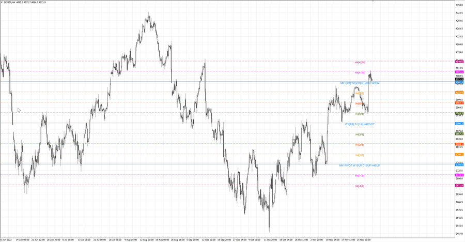The image size is (465, 242).
Task: Click the 13 Jul 16:00 time axis label
Action: click(x=84, y=239)
